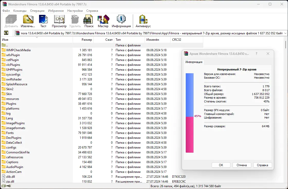Click the drive icon in status bar
The width and height of the screenshot is (288, 189).
4,186
